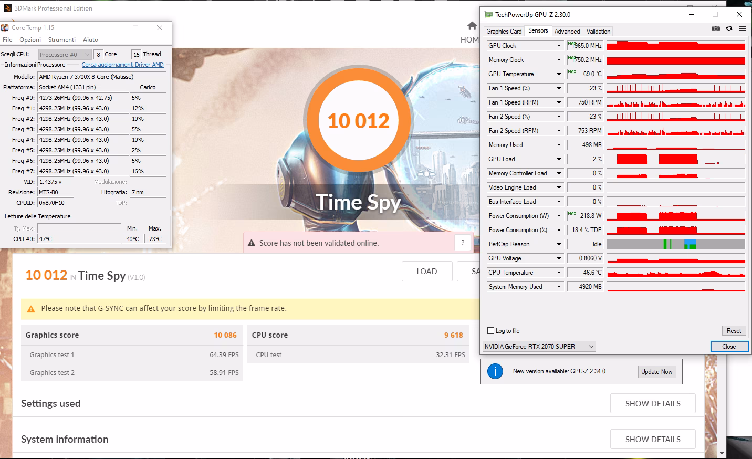Screen dimensions: 752x459
Task: Open the Memory Controller Load dropdown
Action: point(559,173)
